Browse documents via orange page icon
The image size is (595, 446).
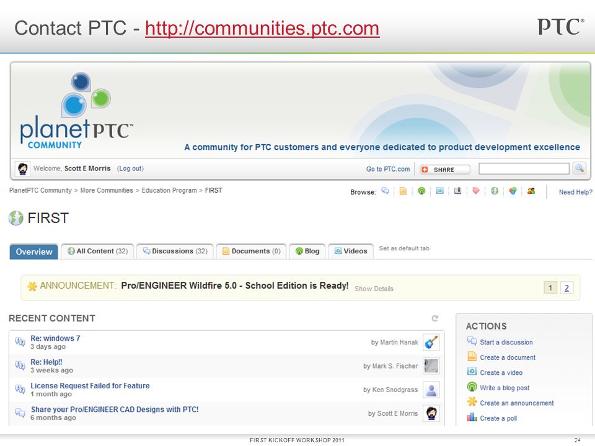point(403,191)
